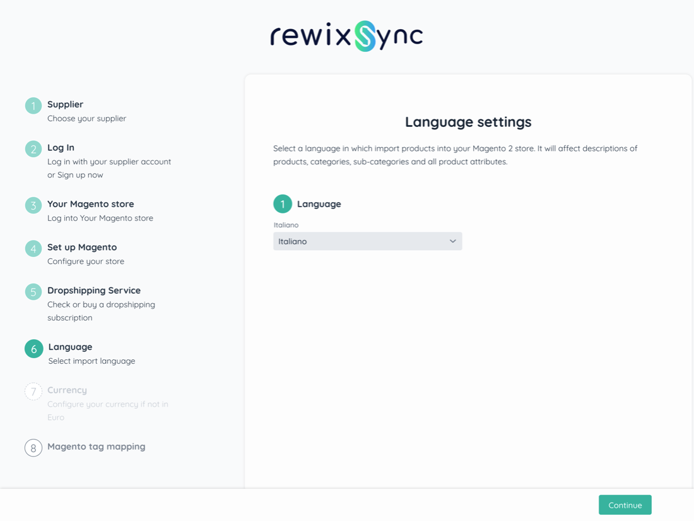Click step 5 circle for Dropshipping Service
The width and height of the screenshot is (694, 521).
[x=33, y=292]
